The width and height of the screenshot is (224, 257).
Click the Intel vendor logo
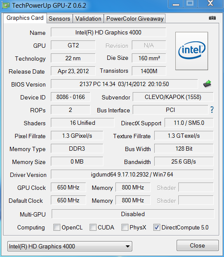coord(192,51)
